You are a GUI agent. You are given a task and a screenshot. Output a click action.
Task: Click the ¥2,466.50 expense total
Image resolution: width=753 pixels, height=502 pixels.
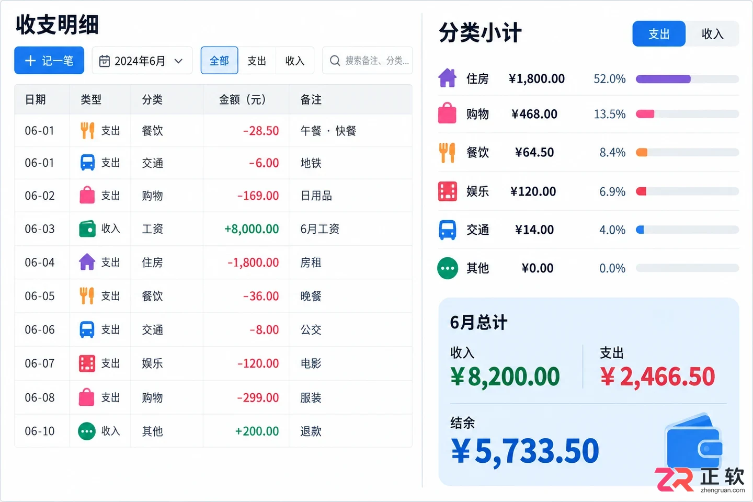(x=658, y=376)
